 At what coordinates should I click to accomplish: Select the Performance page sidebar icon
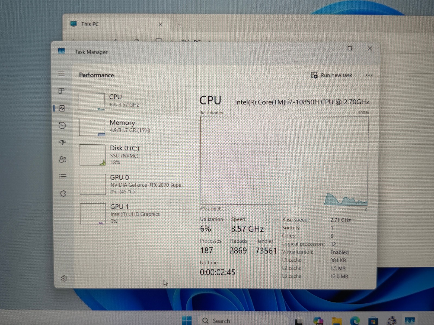pyautogui.click(x=62, y=108)
